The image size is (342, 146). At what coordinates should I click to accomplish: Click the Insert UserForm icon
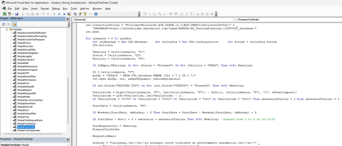click(9, 14)
